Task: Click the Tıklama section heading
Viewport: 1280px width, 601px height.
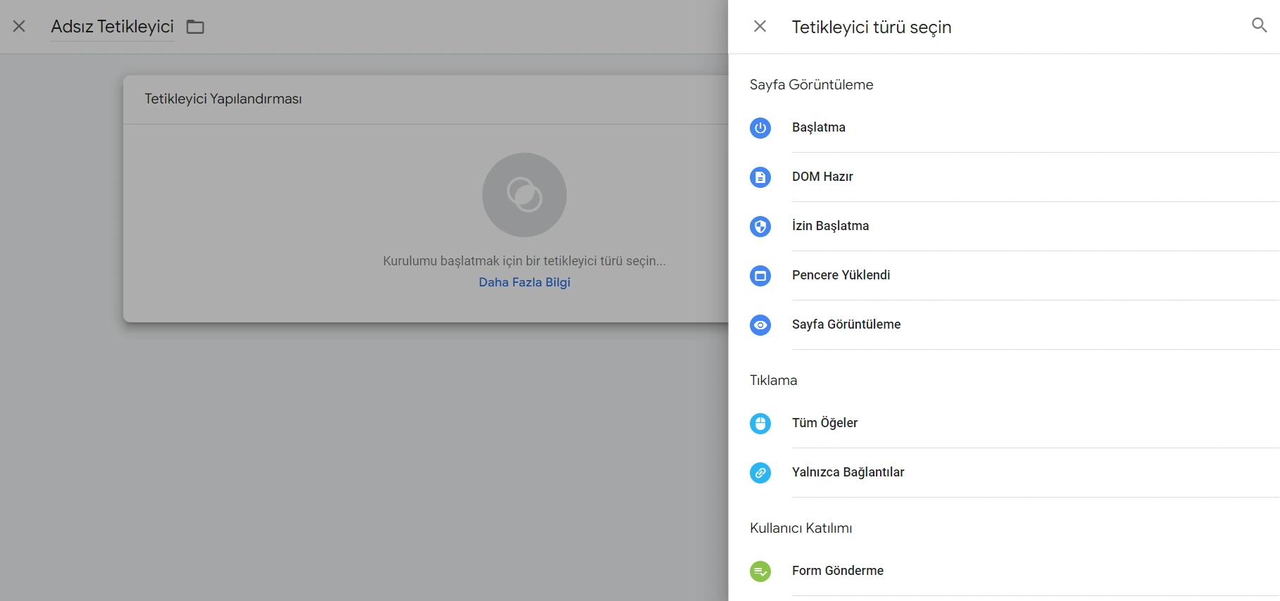Action: point(774,381)
